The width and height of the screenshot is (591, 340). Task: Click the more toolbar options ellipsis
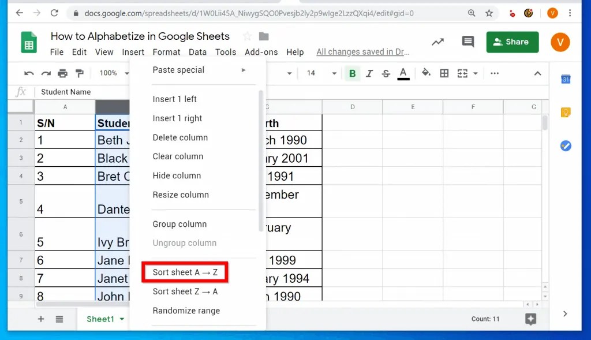494,73
